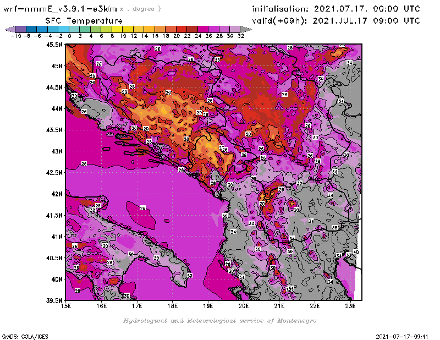Click the legend swatch between 30 and 32
This screenshot has width=440, height=340.
point(235,29)
